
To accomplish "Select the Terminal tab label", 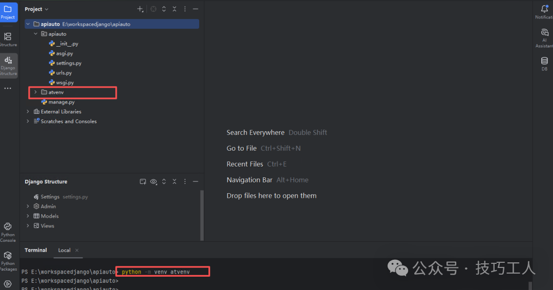I will (x=36, y=250).
